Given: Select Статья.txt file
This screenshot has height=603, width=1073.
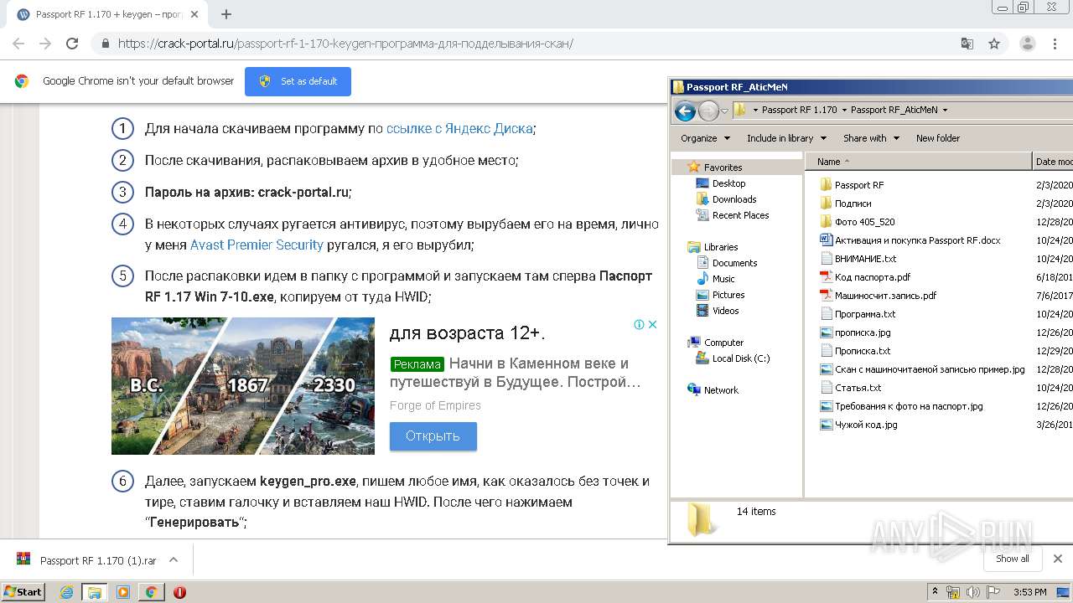Looking at the screenshot, I should coord(851,388).
